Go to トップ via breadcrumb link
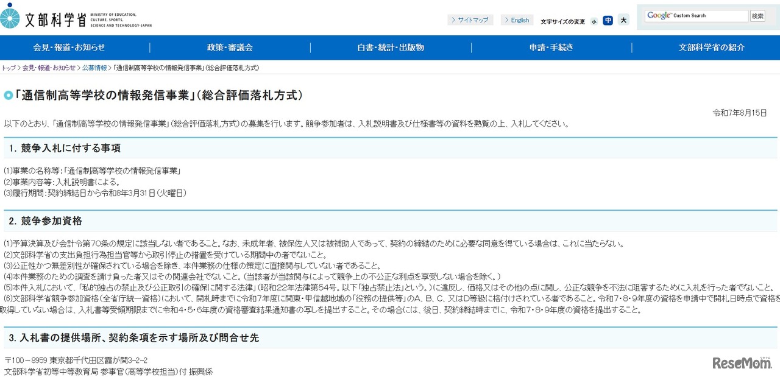 point(7,68)
